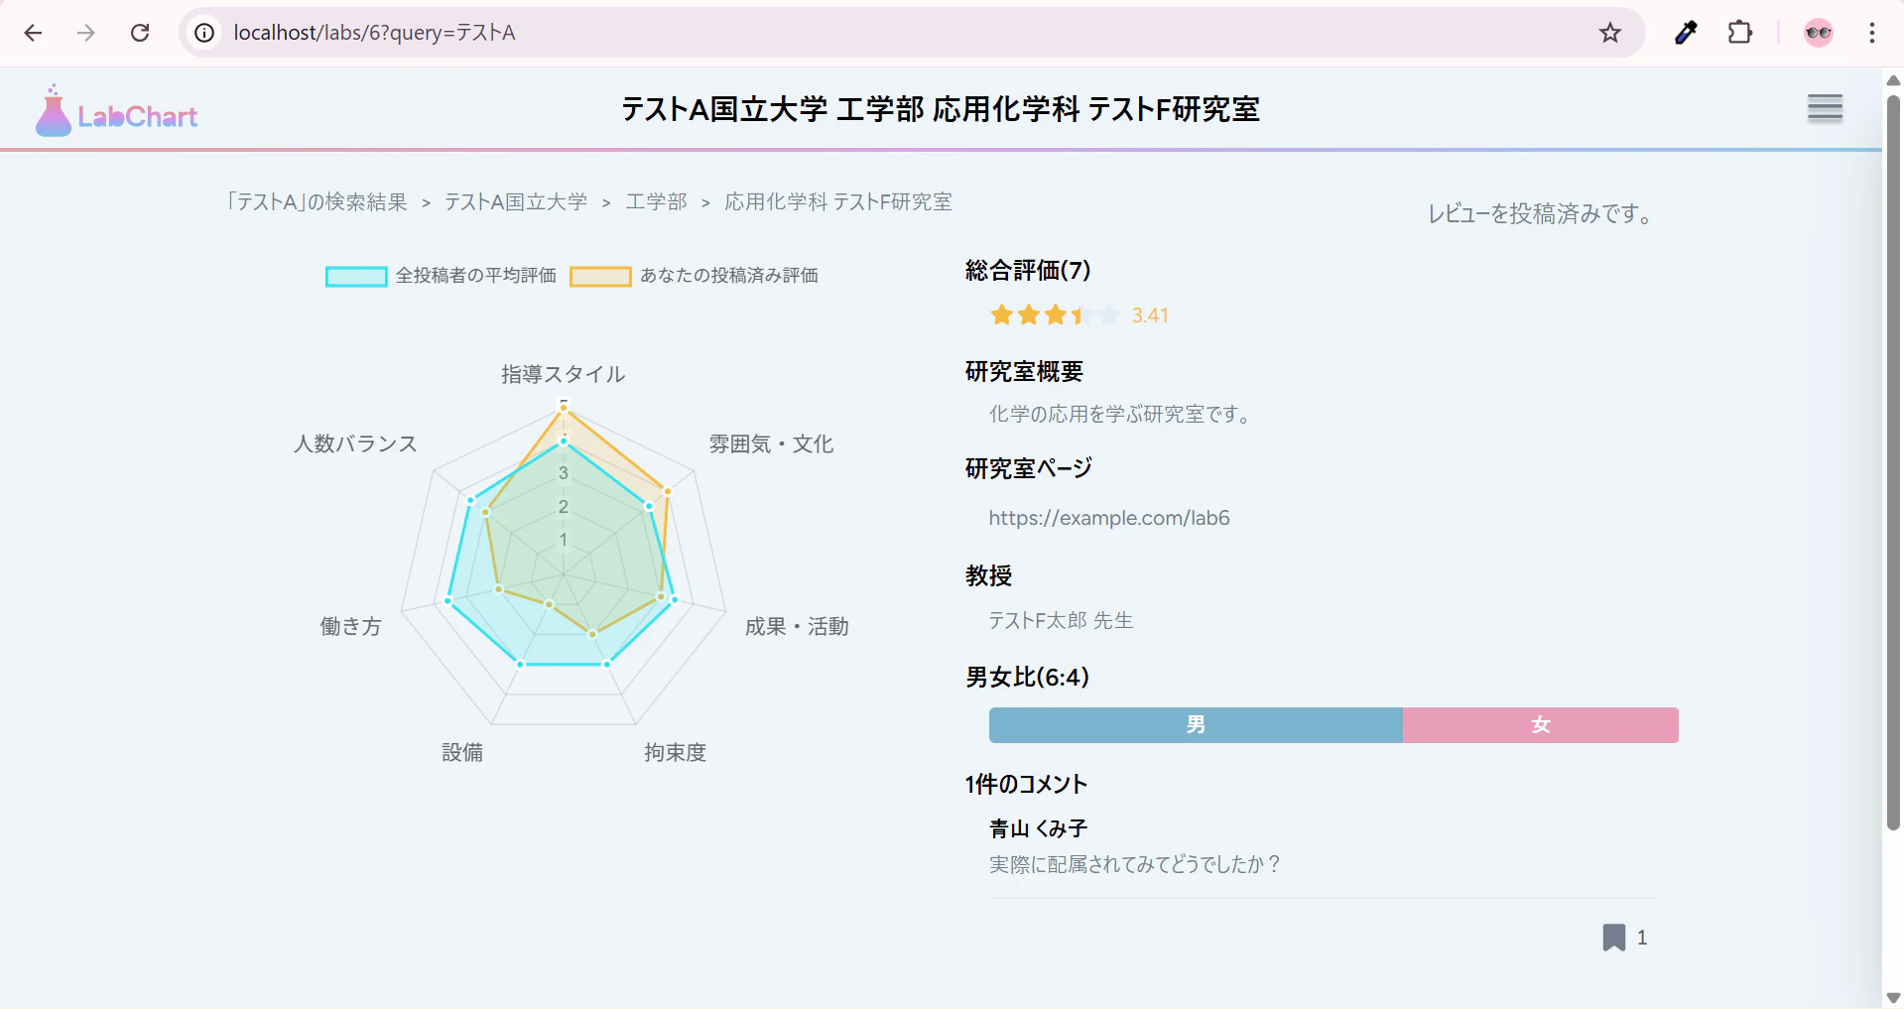
Task: Click the eyedropper color picker extension
Action: [x=1685, y=33]
